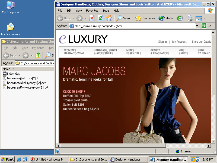Open Media pane in Internet Explorer toolbar
Screen dimensions: 217x163
166,18
